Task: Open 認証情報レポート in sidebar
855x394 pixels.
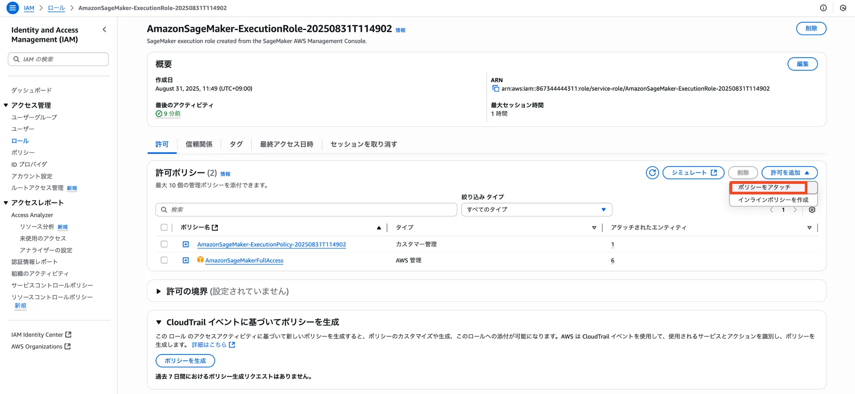Action: (35, 262)
